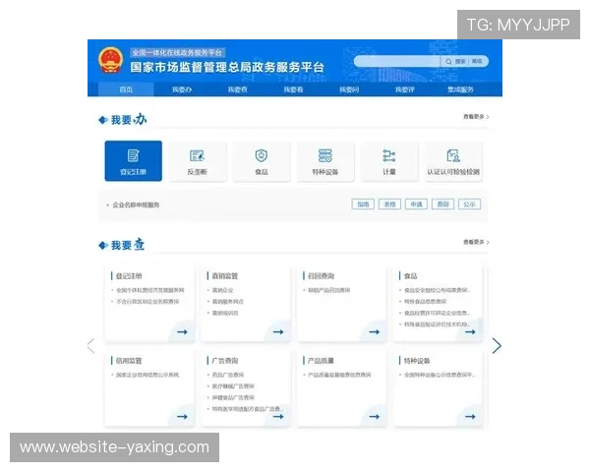Select the 认证认可检验检测 icon tile
Viewport: 590px width, 472px height.
453,161
